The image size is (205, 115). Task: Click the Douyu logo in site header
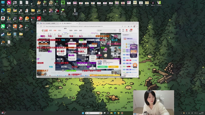[45, 30]
